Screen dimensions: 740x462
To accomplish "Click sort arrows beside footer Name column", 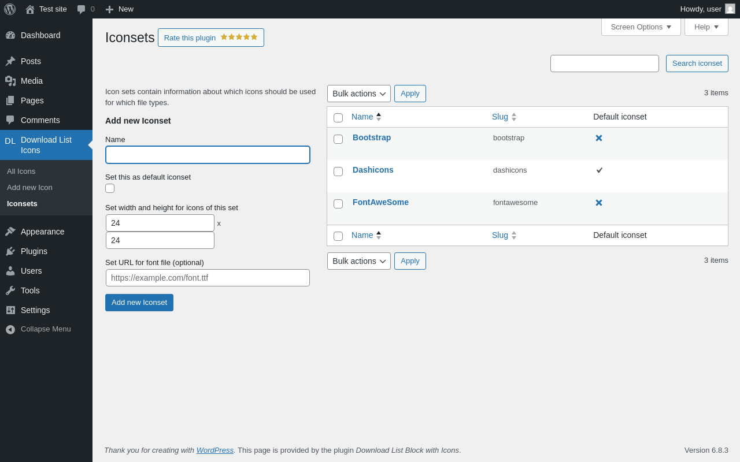I will click(x=379, y=235).
